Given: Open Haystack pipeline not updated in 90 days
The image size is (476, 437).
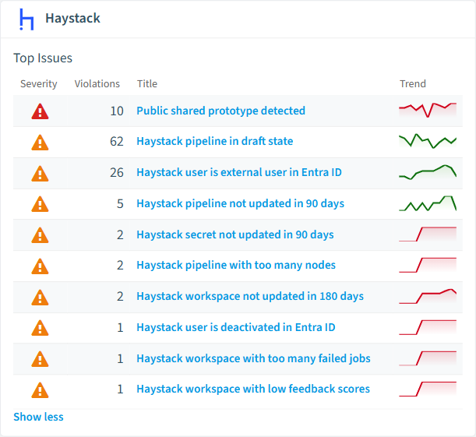Looking at the screenshot, I should click(x=240, y=203).
